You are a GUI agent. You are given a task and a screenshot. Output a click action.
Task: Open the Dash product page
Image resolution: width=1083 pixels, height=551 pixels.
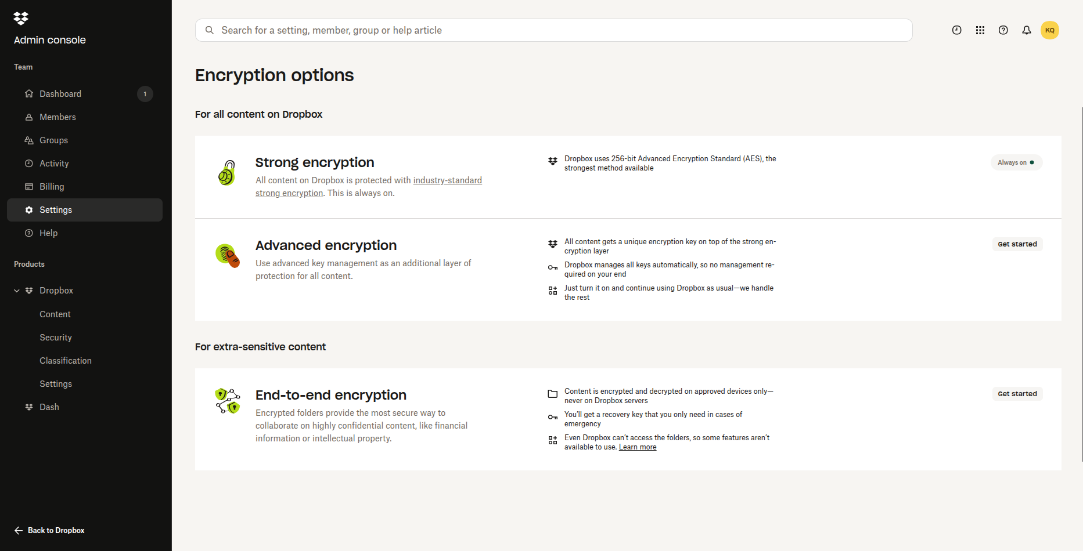coord(49,407)
